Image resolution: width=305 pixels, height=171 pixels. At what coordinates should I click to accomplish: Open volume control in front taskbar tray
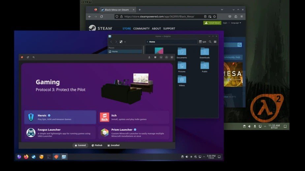pos(187,157)
